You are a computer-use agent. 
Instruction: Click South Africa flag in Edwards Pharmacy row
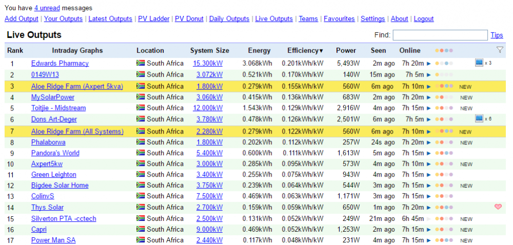pos(141,63)
